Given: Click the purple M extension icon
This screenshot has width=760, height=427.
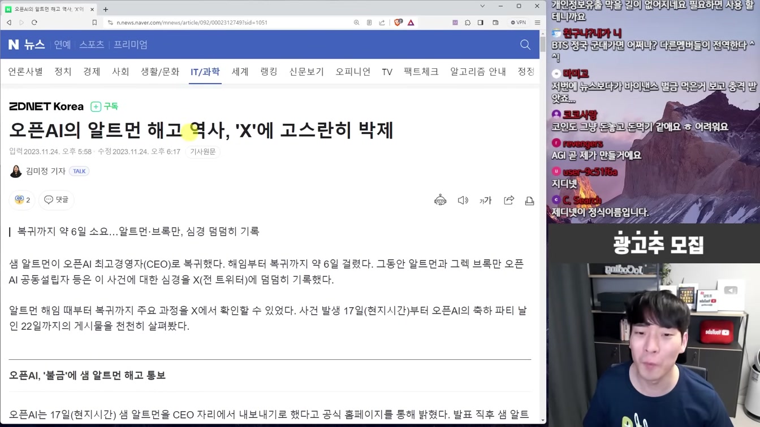Looking at the screenshot, I should 455,23.
